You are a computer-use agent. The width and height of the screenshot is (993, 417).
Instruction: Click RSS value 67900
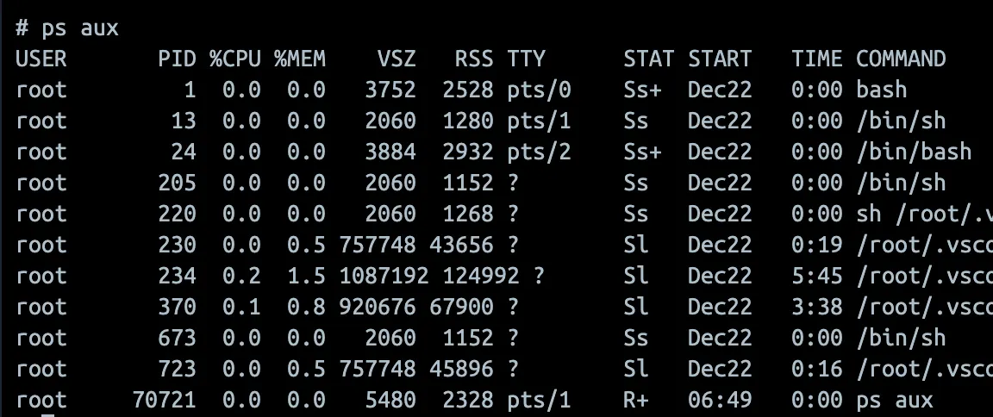tap(462, 307)
